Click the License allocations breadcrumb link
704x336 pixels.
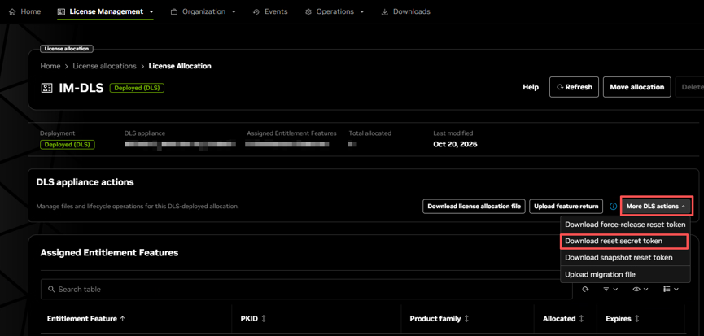tap(105, 66)
